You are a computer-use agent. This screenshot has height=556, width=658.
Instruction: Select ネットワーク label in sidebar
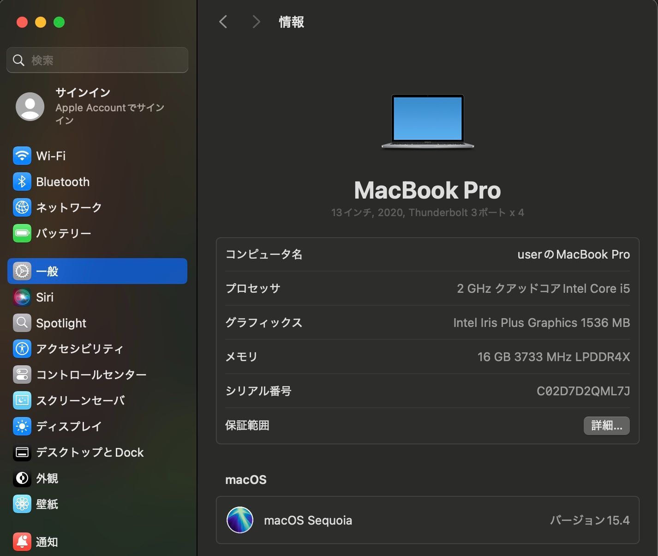coord(69,208)
